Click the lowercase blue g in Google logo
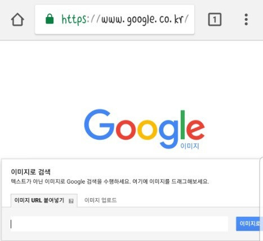The height and width of the screenshot is (241, 263). tap(168, 134)
